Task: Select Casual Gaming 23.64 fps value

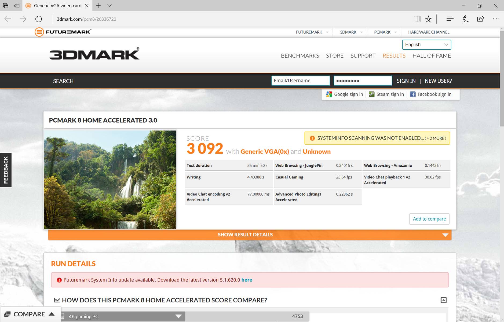Action: [x=344, y=177]
